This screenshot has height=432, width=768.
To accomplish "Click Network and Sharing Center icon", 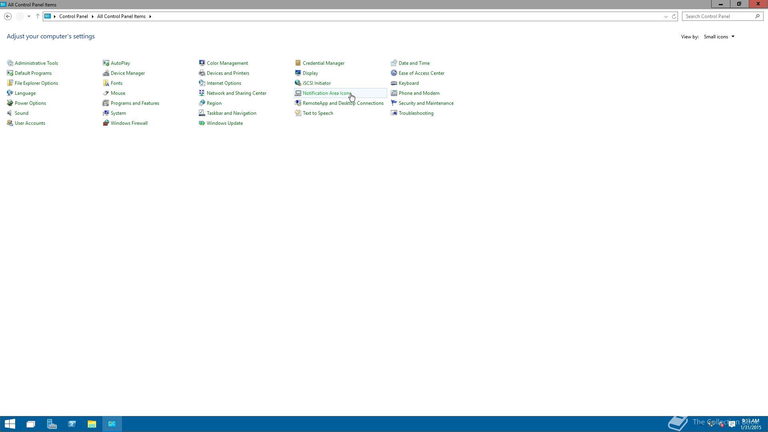I will [x=202, y=93].
